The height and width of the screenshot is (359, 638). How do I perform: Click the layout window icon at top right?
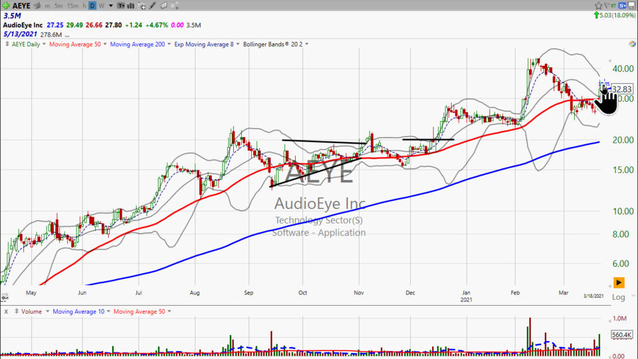[632, 5]
